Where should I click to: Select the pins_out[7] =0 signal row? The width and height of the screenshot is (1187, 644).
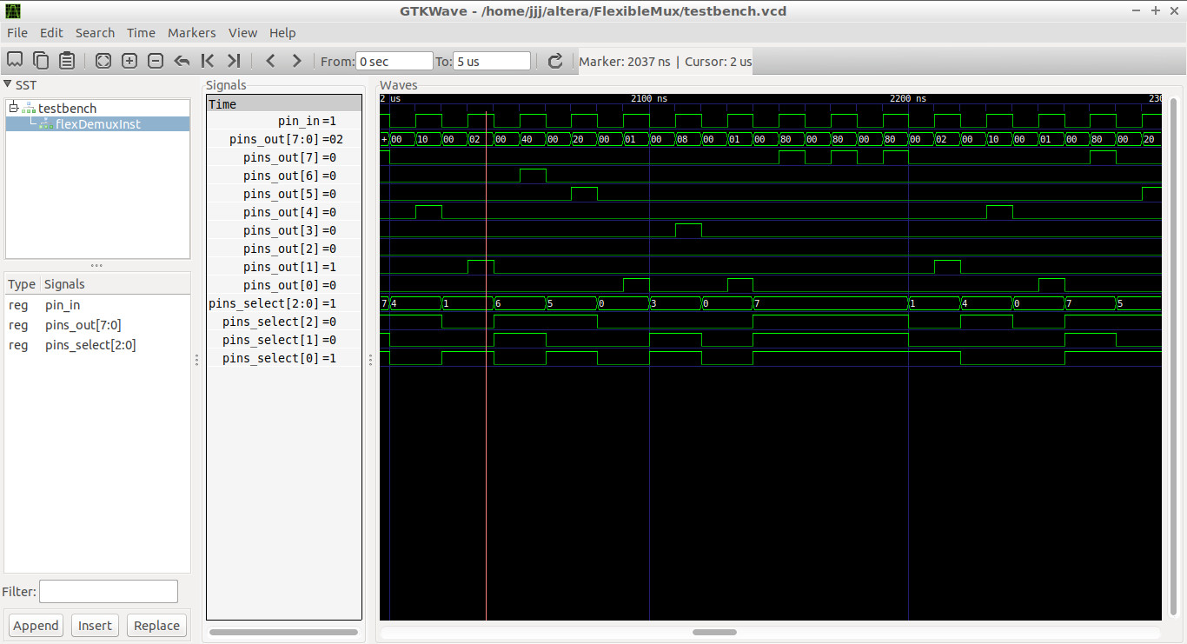tap(284, 157)
